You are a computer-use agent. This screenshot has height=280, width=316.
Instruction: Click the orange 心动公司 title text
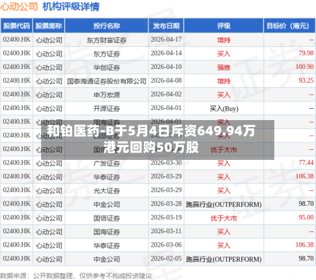point(19,7)
